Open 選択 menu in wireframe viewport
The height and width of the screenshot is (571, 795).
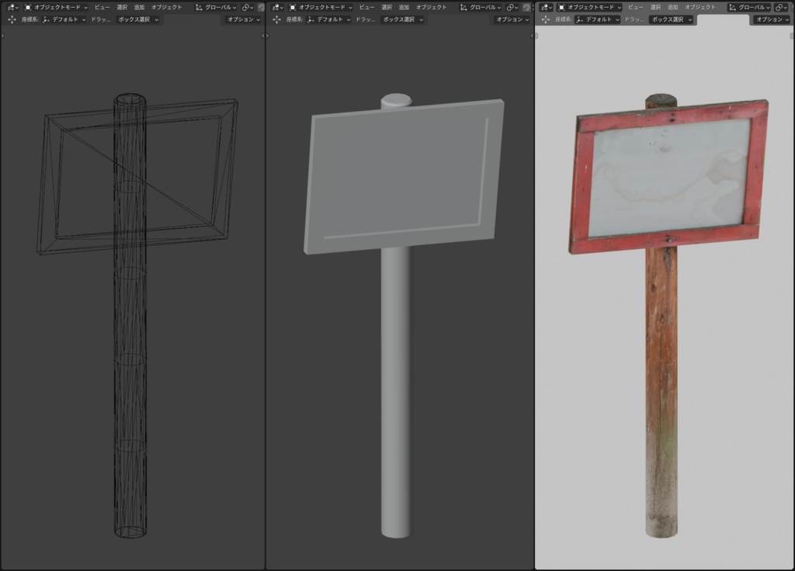click(122, 7)
